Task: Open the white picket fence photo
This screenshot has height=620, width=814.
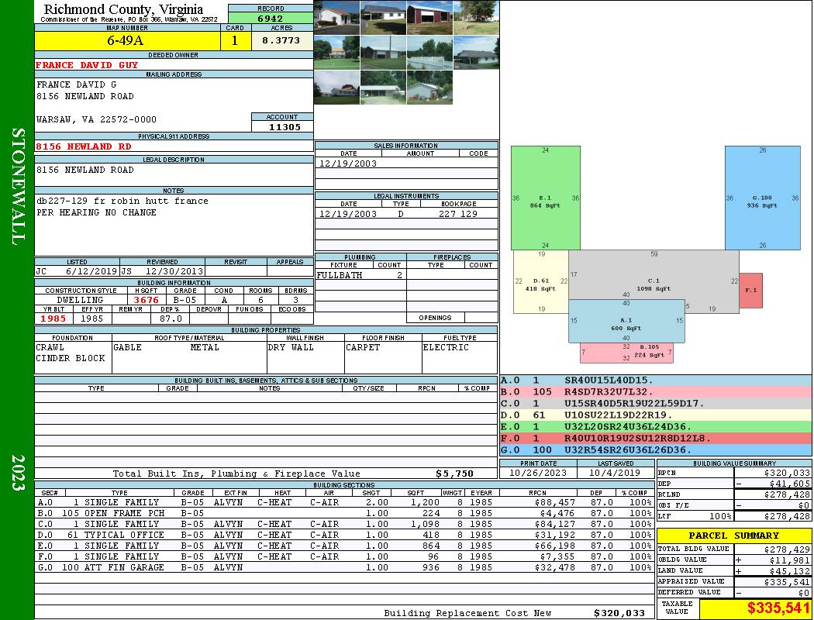Action: click(x=429, y=53)
